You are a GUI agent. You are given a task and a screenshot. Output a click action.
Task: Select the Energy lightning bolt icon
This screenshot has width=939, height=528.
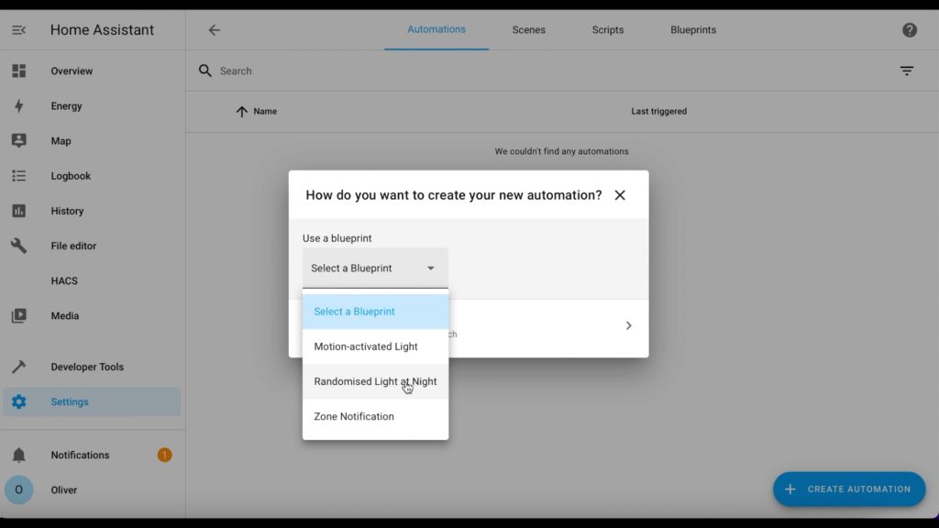[x=18, y=106]
